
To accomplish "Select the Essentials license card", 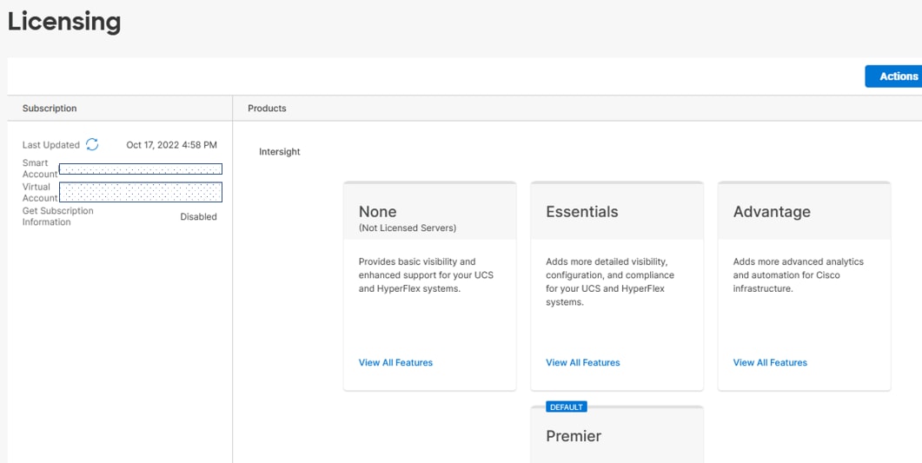I will 617,286.
